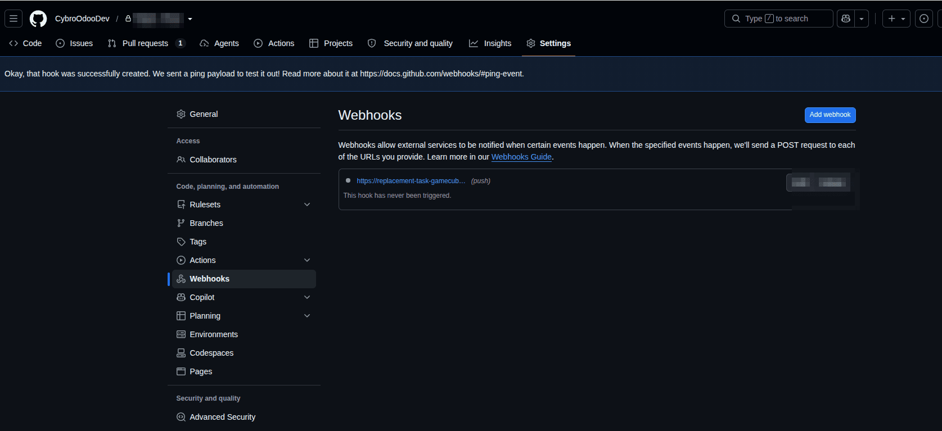Open Pages settings
942x431 pixels.
244,371
